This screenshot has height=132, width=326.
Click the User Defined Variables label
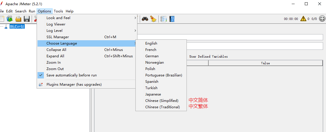pos(209,56)
